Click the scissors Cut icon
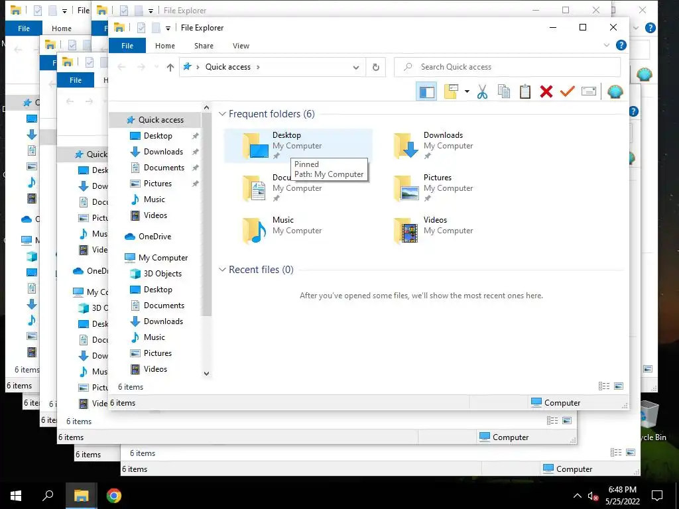The image size is (679, 509). point(482,91)
